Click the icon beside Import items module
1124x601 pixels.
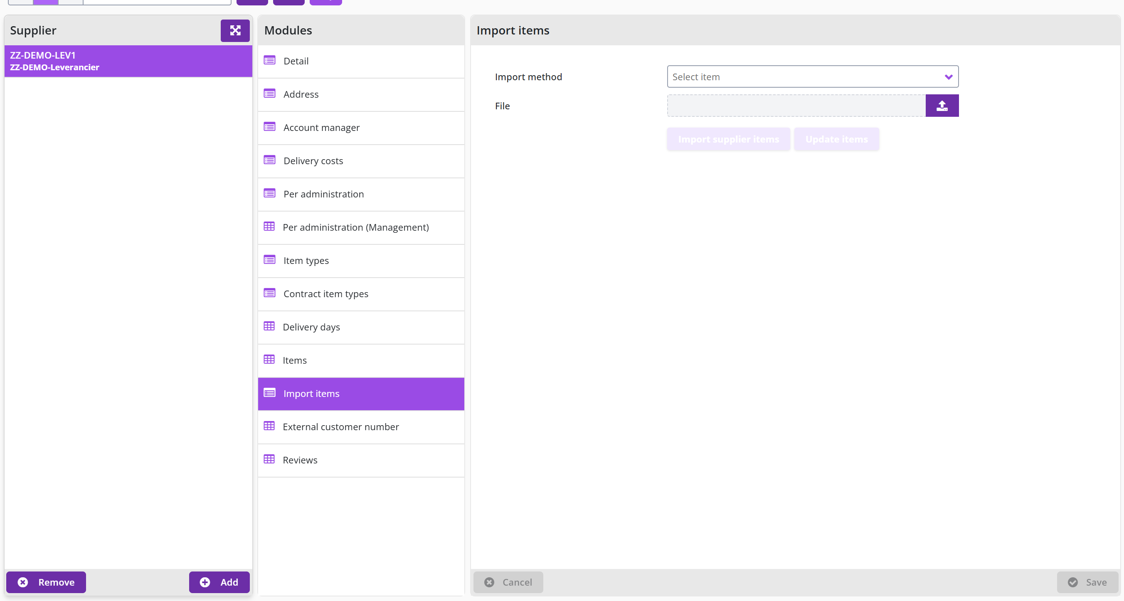[270, 393]
